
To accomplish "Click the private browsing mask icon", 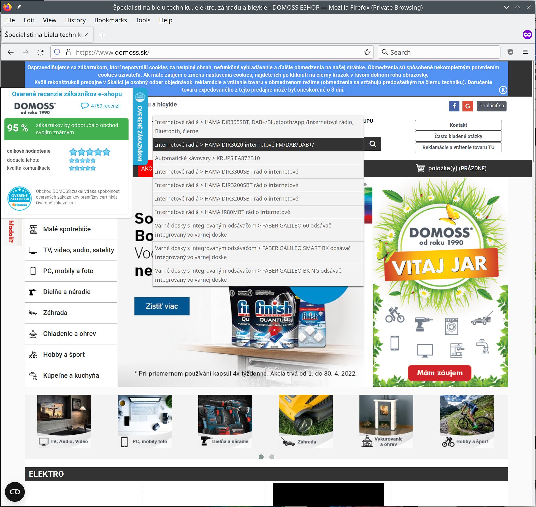I will pos(527,35).
